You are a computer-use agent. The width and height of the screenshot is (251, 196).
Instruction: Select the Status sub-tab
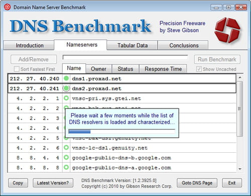pyautogui.click(x=125, y=69)
